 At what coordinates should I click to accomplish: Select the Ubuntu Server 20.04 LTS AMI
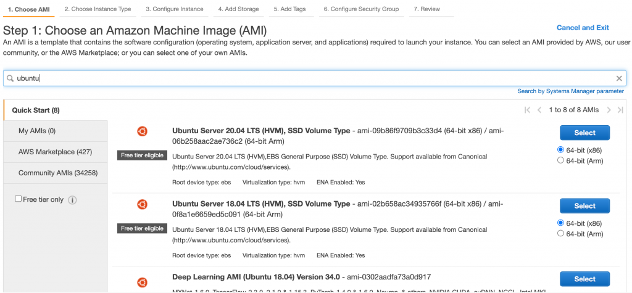[584, 133]
